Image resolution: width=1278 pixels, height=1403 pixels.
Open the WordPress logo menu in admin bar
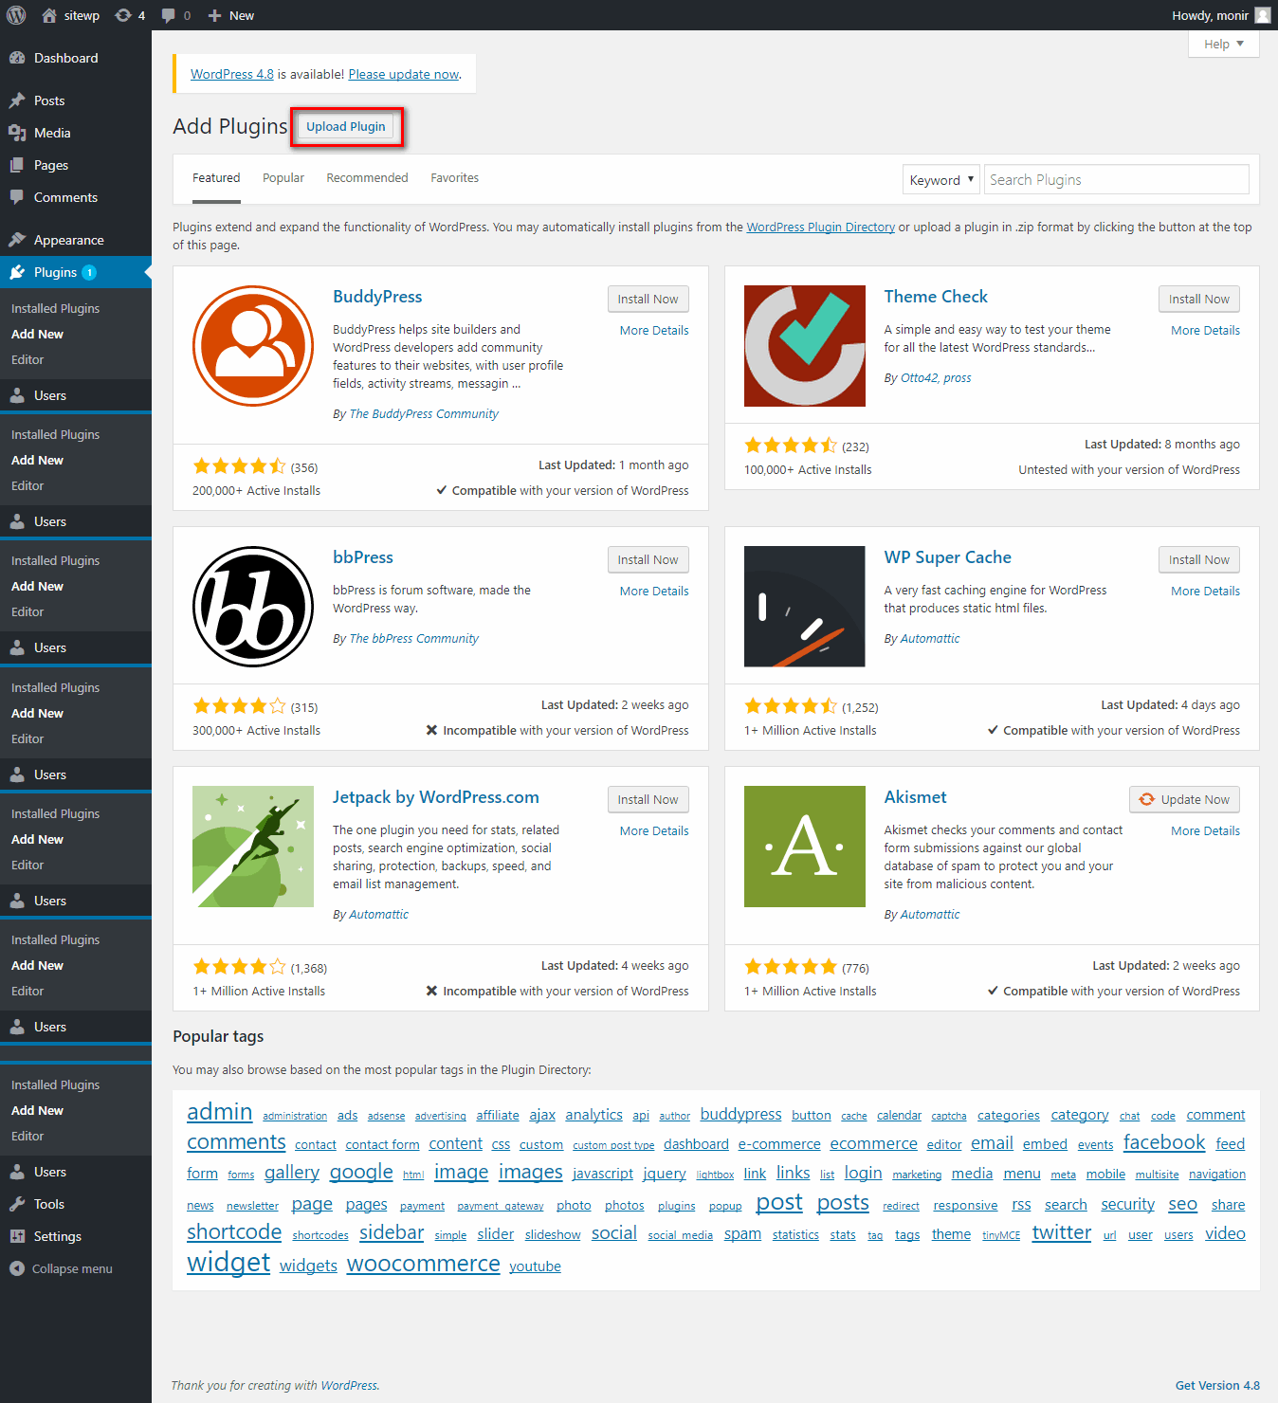coord(16,15)
